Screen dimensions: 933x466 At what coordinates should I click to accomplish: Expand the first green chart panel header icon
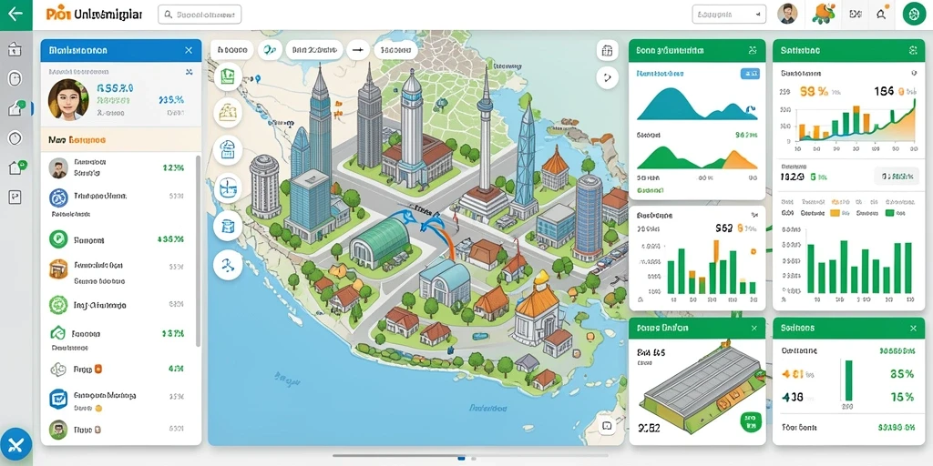(753, 51)
